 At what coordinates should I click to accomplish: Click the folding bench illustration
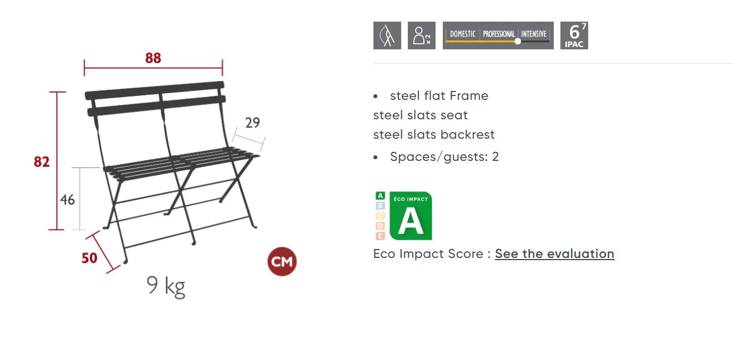pyautogui.click(x=172, y=166)
